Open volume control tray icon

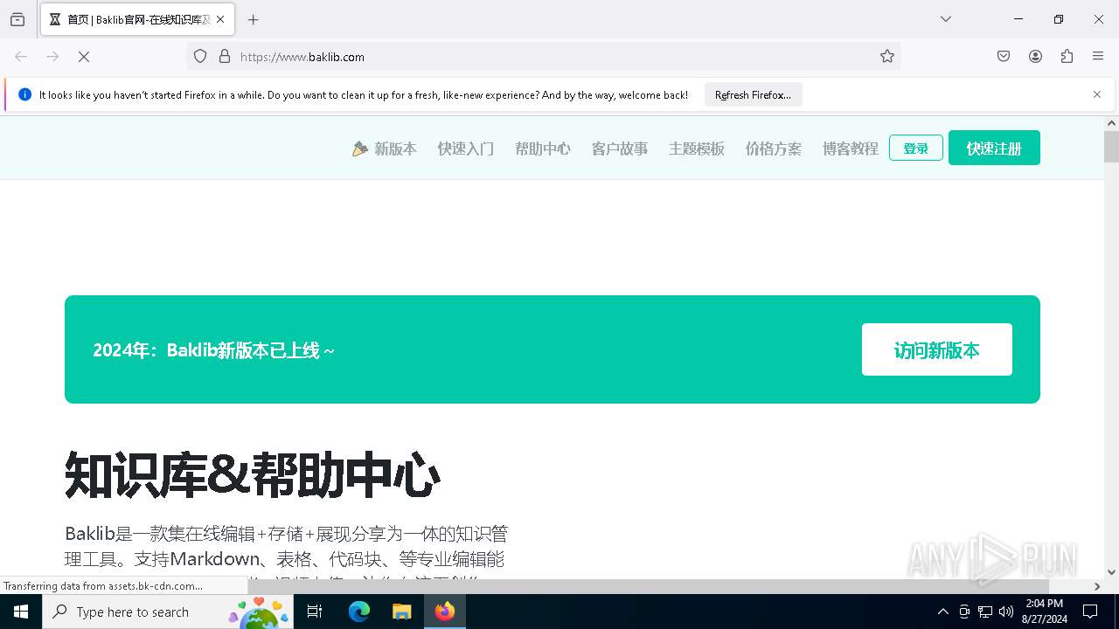tap(1006, 612)
